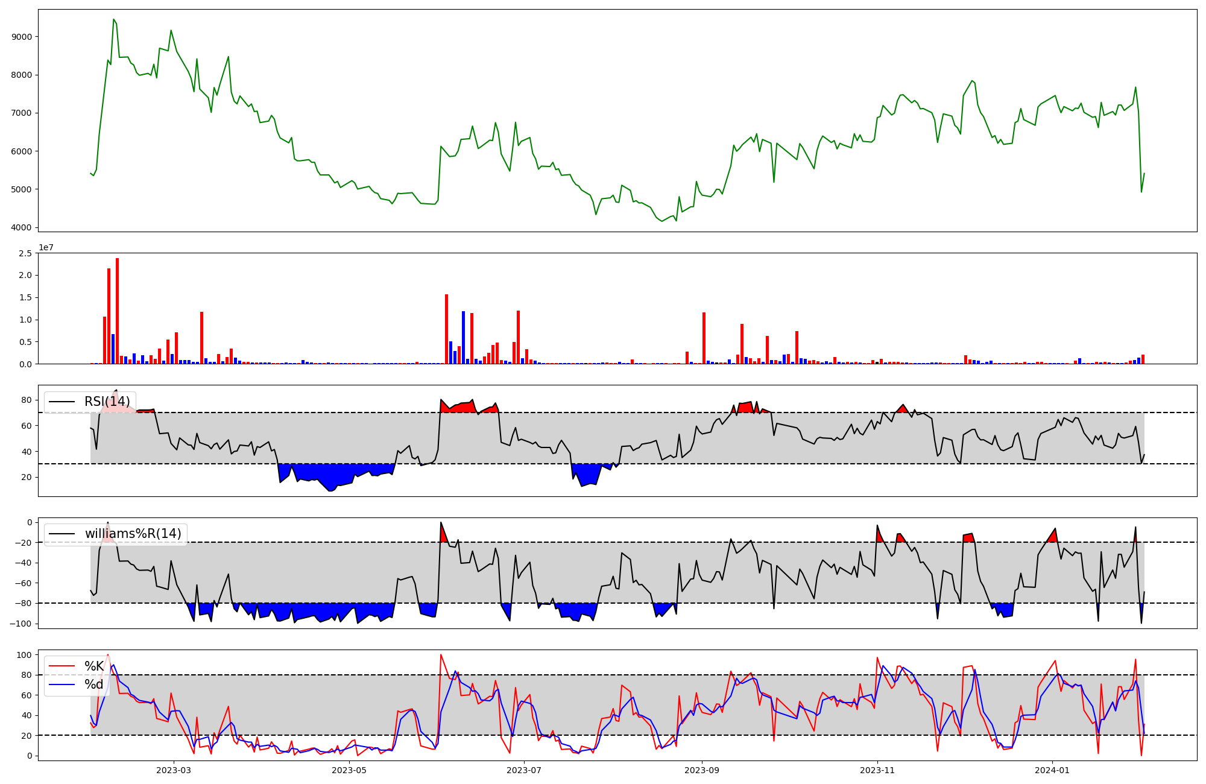Click the 9000 price axis tick label
1206x784 pixels.
click(x=22, y=37)
